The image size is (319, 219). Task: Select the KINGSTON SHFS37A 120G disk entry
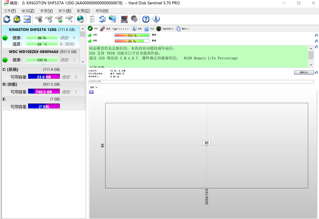41,37
